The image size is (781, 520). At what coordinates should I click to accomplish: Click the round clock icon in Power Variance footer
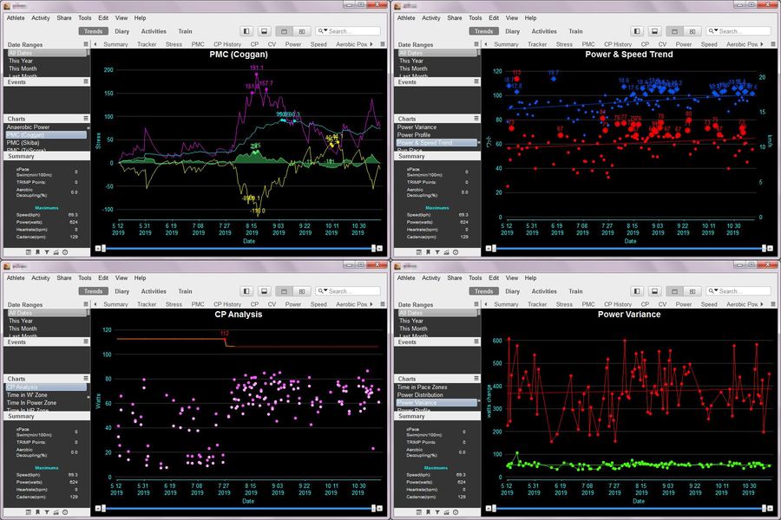[x=456, y=512]
